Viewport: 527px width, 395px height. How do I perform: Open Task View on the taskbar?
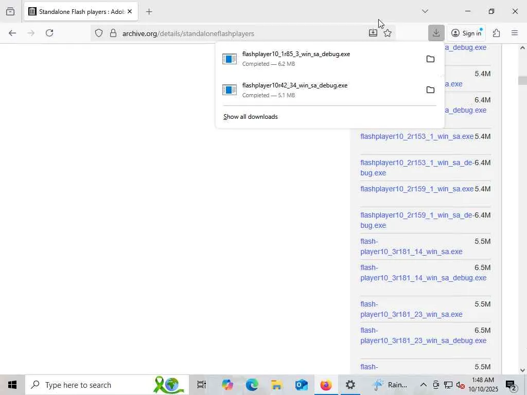click(x=201, y=385)
